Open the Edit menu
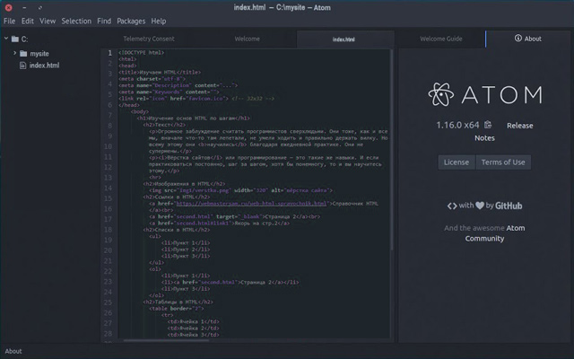Image resolution: width=574 pixels, height=359 pixels. tap(28, 22)
